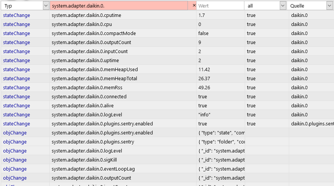Image resolution: width=334 pixels, height=186 pixels.
Task: Click the "type": "state" JSON value
Action: coord(221,133)
